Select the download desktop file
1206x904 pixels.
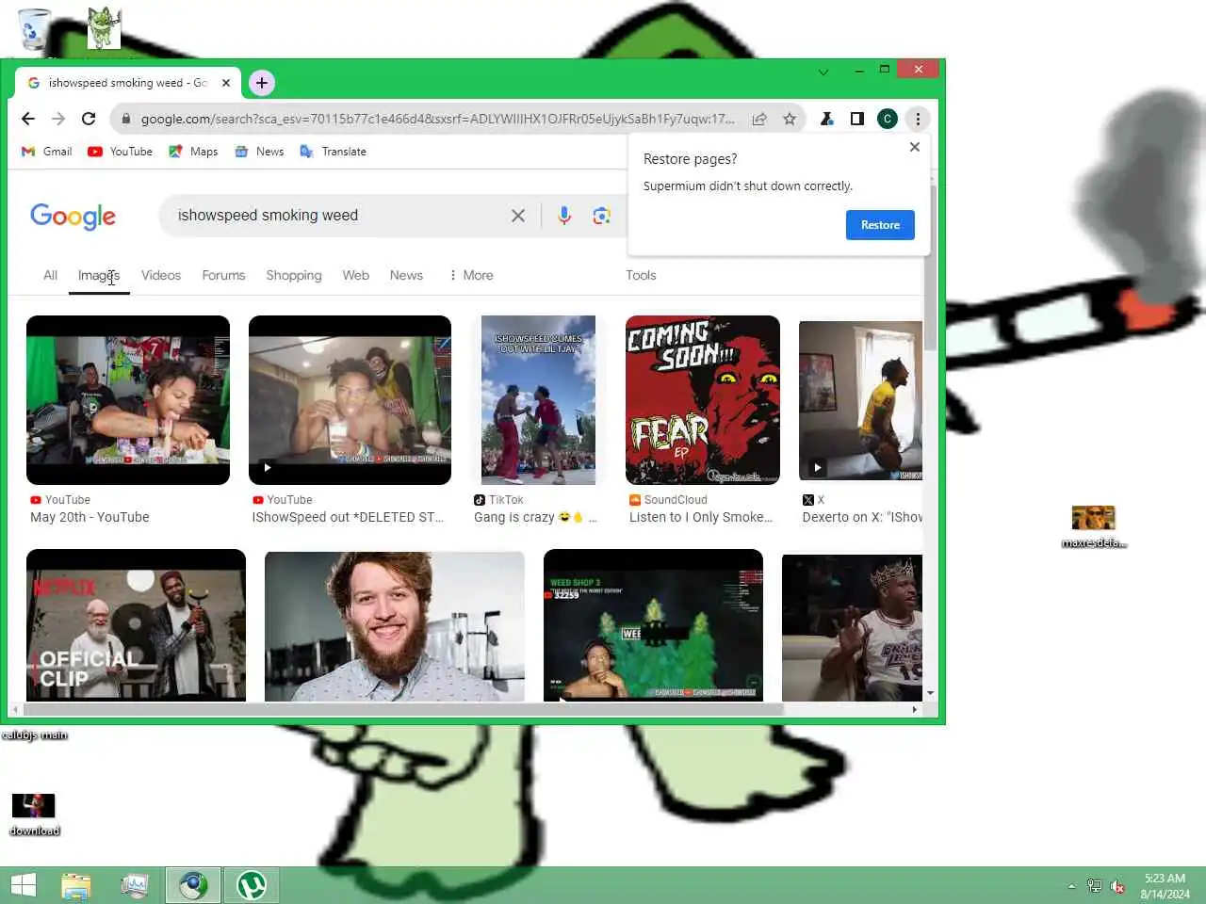point(34,815)
